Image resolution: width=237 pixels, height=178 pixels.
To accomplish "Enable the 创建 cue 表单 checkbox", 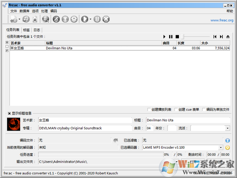I will (175, 110).
